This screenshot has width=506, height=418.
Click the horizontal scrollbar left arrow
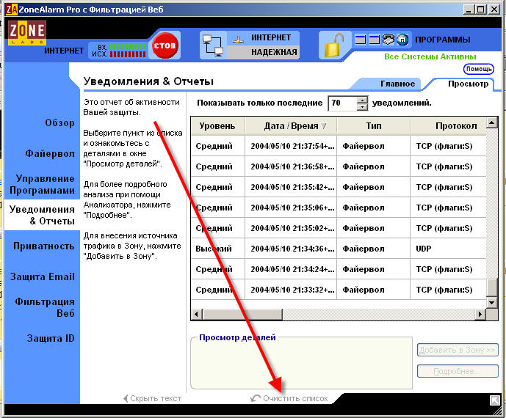click(197, 314)
